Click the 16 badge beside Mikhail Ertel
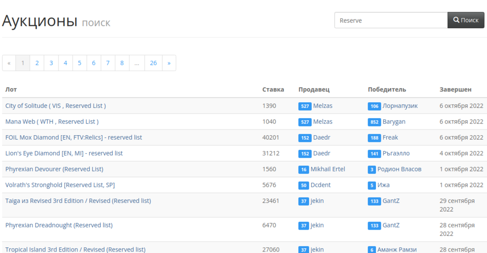Viewport: 487px width, 253px height. point(303,169)
